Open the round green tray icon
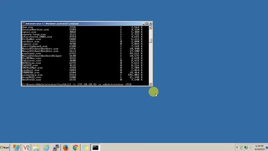The width and height of the screenshot is (268, 151). (x=246, y=147)
